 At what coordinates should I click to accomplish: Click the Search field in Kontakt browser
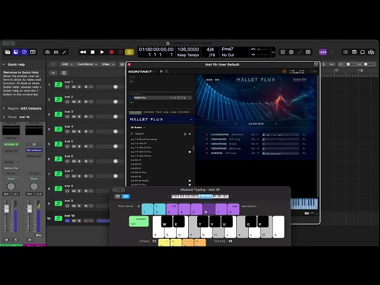tap(156, 134)
